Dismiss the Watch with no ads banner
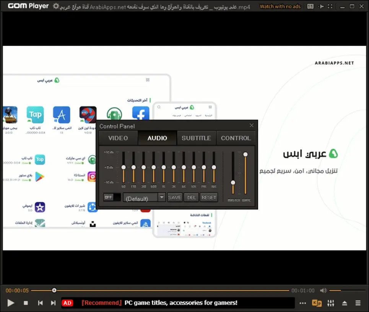 (280, 6)
